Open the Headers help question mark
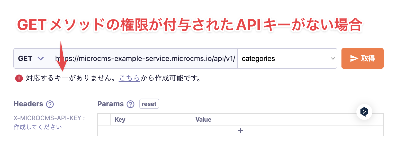This screenshot has width=397, height=147. [50, 104]
